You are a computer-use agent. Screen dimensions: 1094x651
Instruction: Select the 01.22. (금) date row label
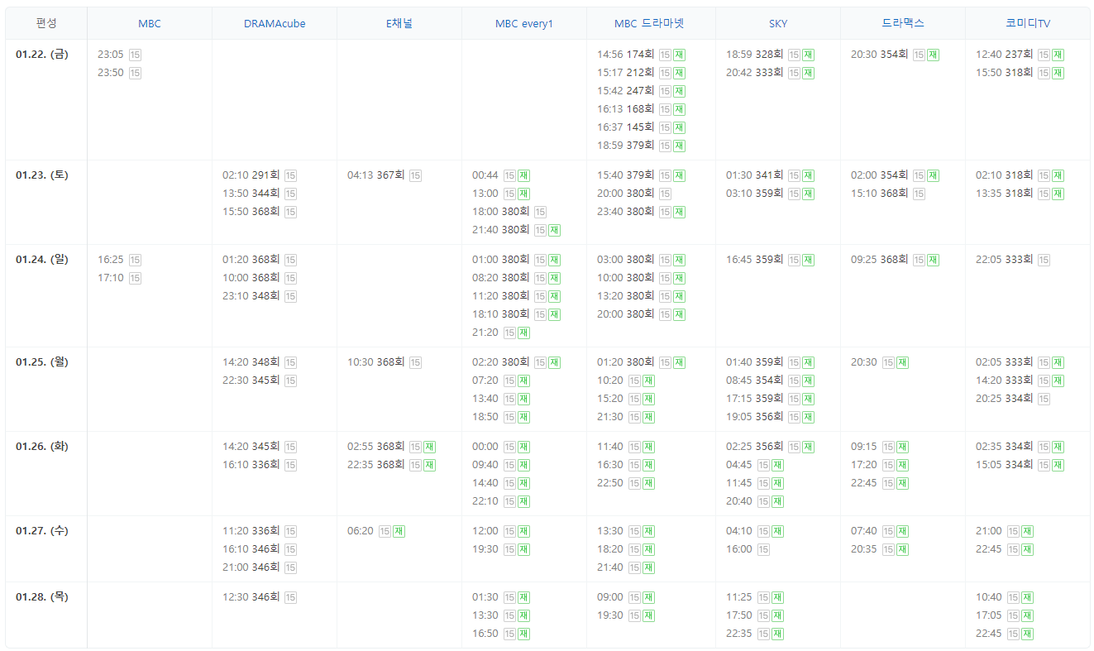(42, 55)
